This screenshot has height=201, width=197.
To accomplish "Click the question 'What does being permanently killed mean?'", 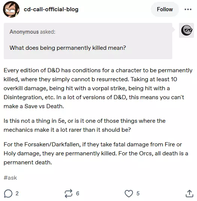I will [x=68, y=48].
